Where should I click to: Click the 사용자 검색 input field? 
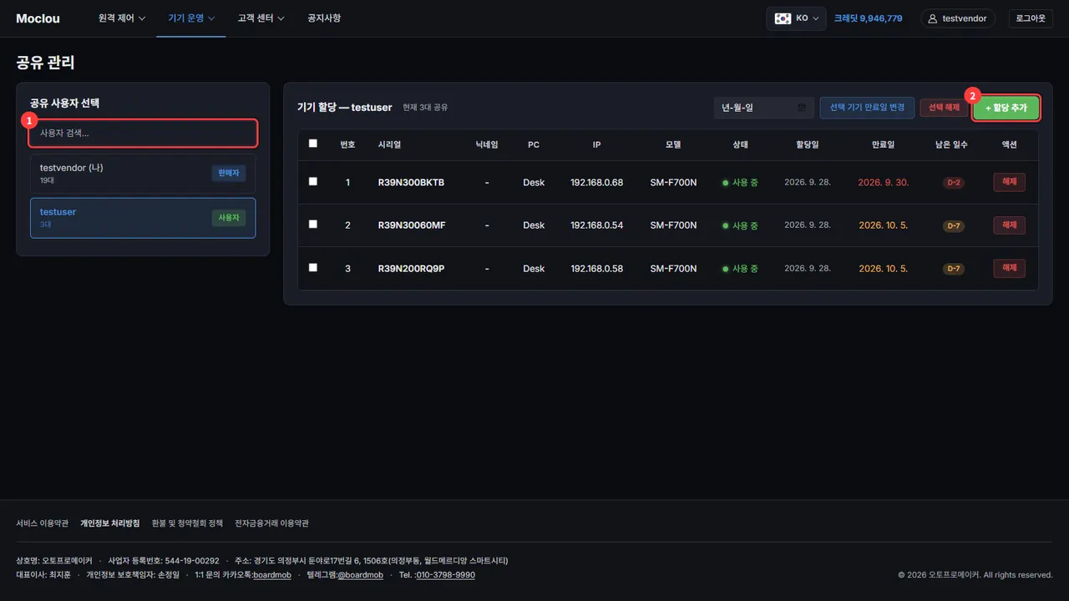pyautogui.click(x=143, y=134)
